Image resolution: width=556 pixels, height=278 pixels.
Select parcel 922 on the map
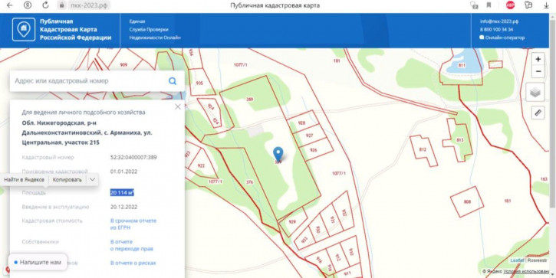(x=201, y=165)
